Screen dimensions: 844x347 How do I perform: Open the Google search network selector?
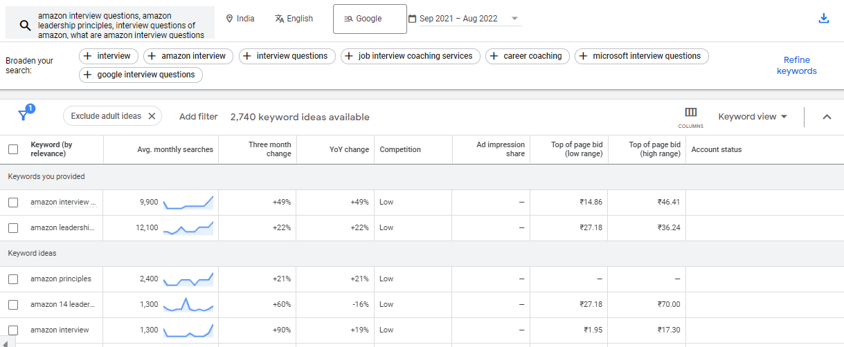pyautogui.click(x=370, y=19)
